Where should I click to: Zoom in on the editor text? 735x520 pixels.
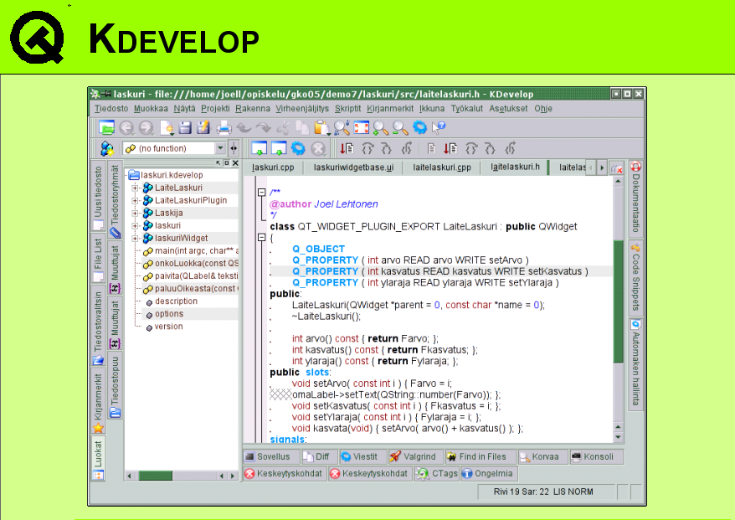(381, 127)
